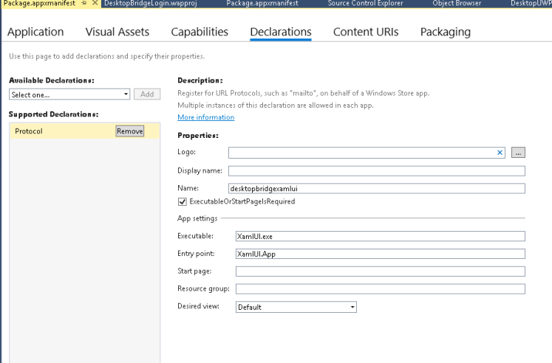Toggle the ExecutableOrStartPageIsRequired checkbox
The width and height of the screenshot is (552, 363).
pos(183,201)
